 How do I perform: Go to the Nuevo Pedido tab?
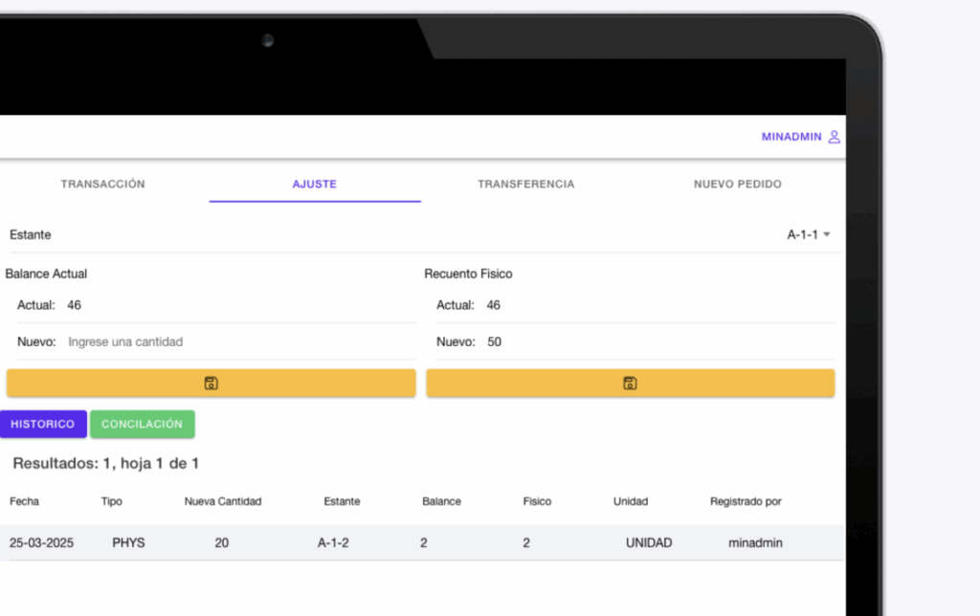pyautogui.click(x=738, y=184)
